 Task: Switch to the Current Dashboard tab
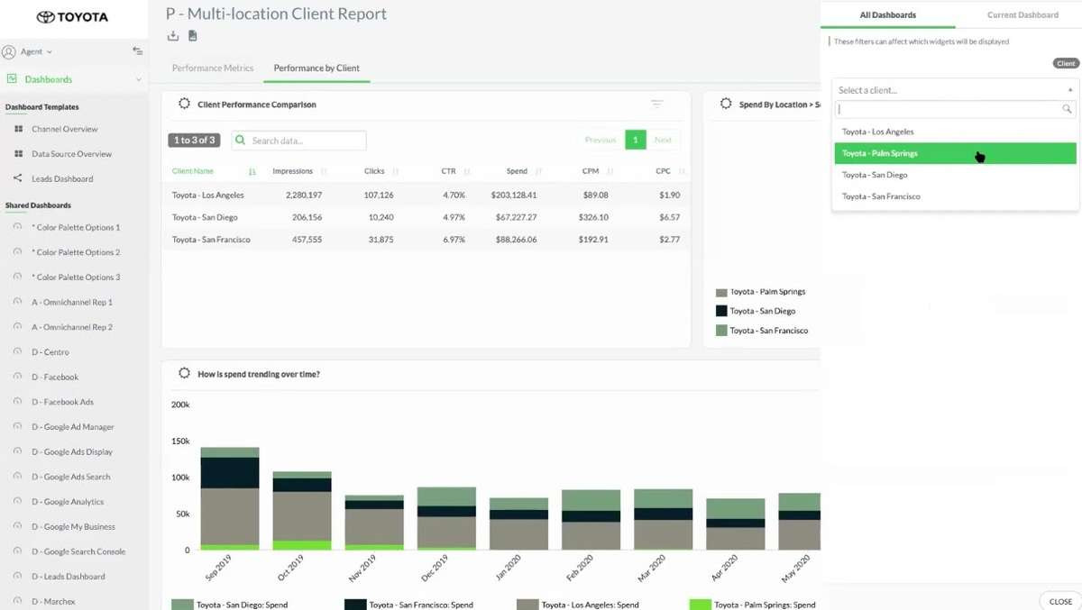[1022, 15]
